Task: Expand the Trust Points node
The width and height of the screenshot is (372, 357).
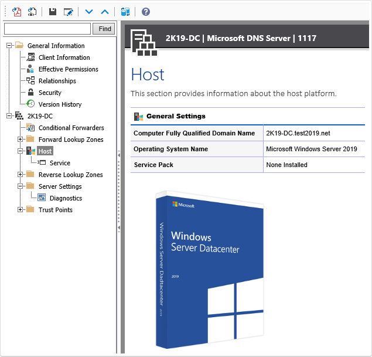Action: click(20, 210)
